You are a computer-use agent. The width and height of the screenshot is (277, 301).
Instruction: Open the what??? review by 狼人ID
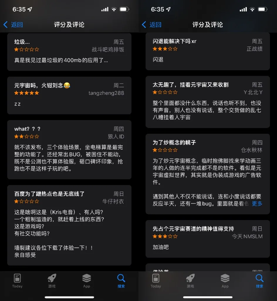click(x=69, y=150)
